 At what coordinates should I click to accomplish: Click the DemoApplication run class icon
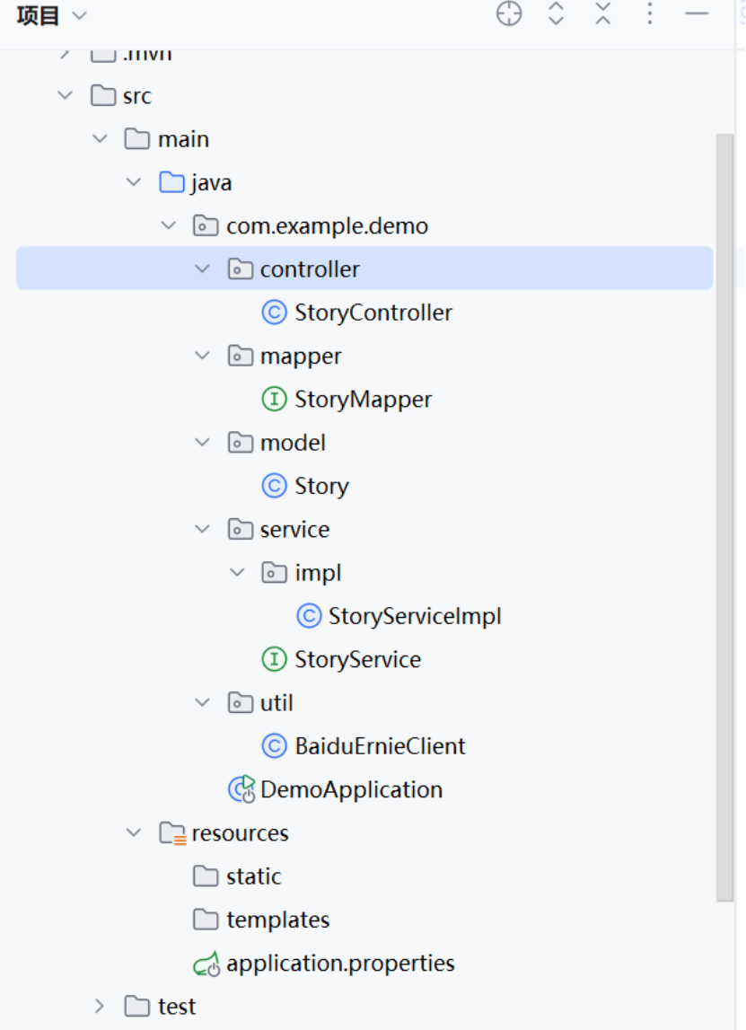(241, 789)
